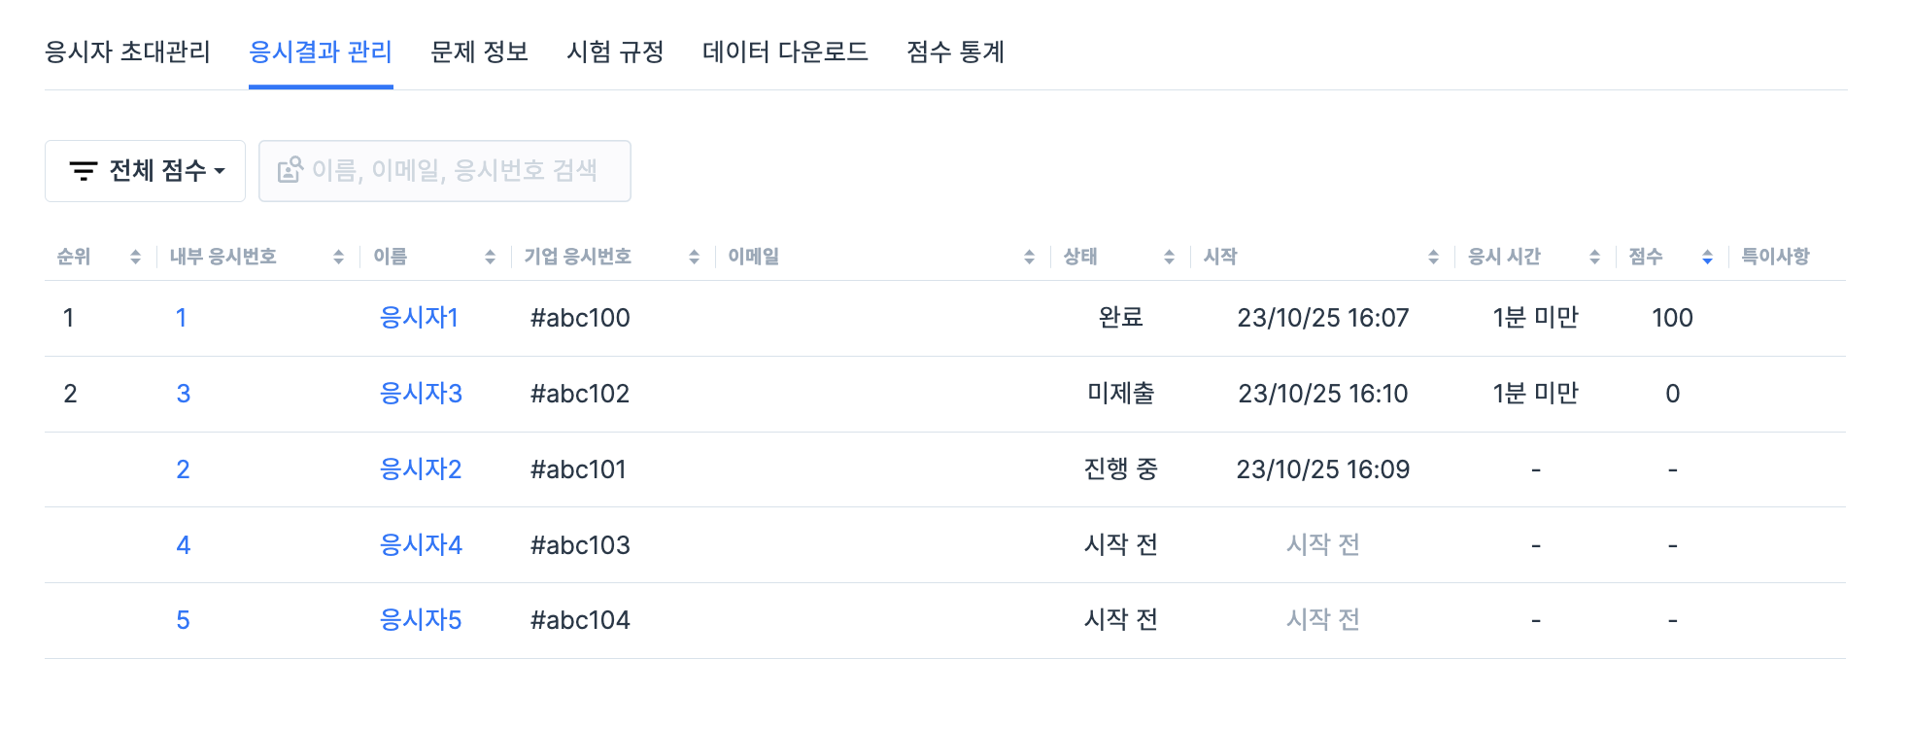Screen dimensions: 1912x729
Task: Sort the 상태 column using its arrows
Action: pyautogui.click(x=1169, y=257)
